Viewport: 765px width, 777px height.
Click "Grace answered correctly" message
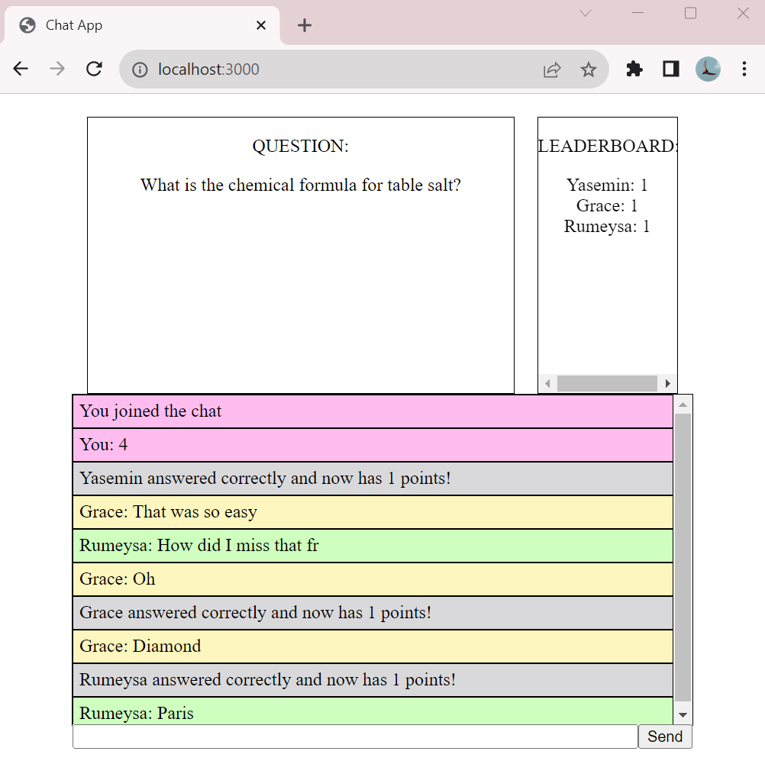pyautogui.click(x=373, y=613)
